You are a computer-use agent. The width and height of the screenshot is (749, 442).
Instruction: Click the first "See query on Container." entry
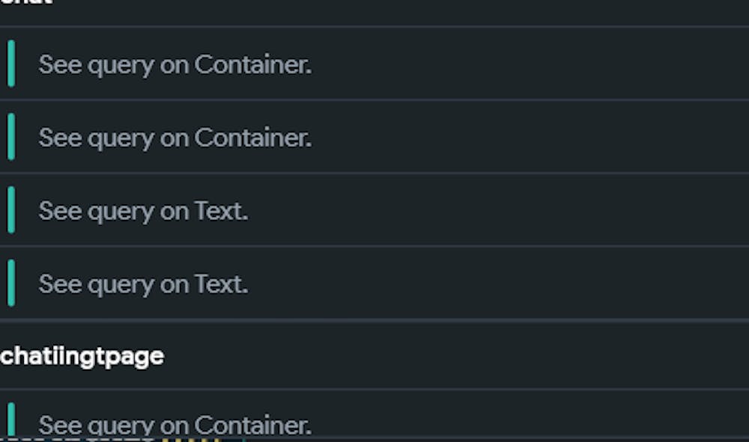(x=175, y=65)
